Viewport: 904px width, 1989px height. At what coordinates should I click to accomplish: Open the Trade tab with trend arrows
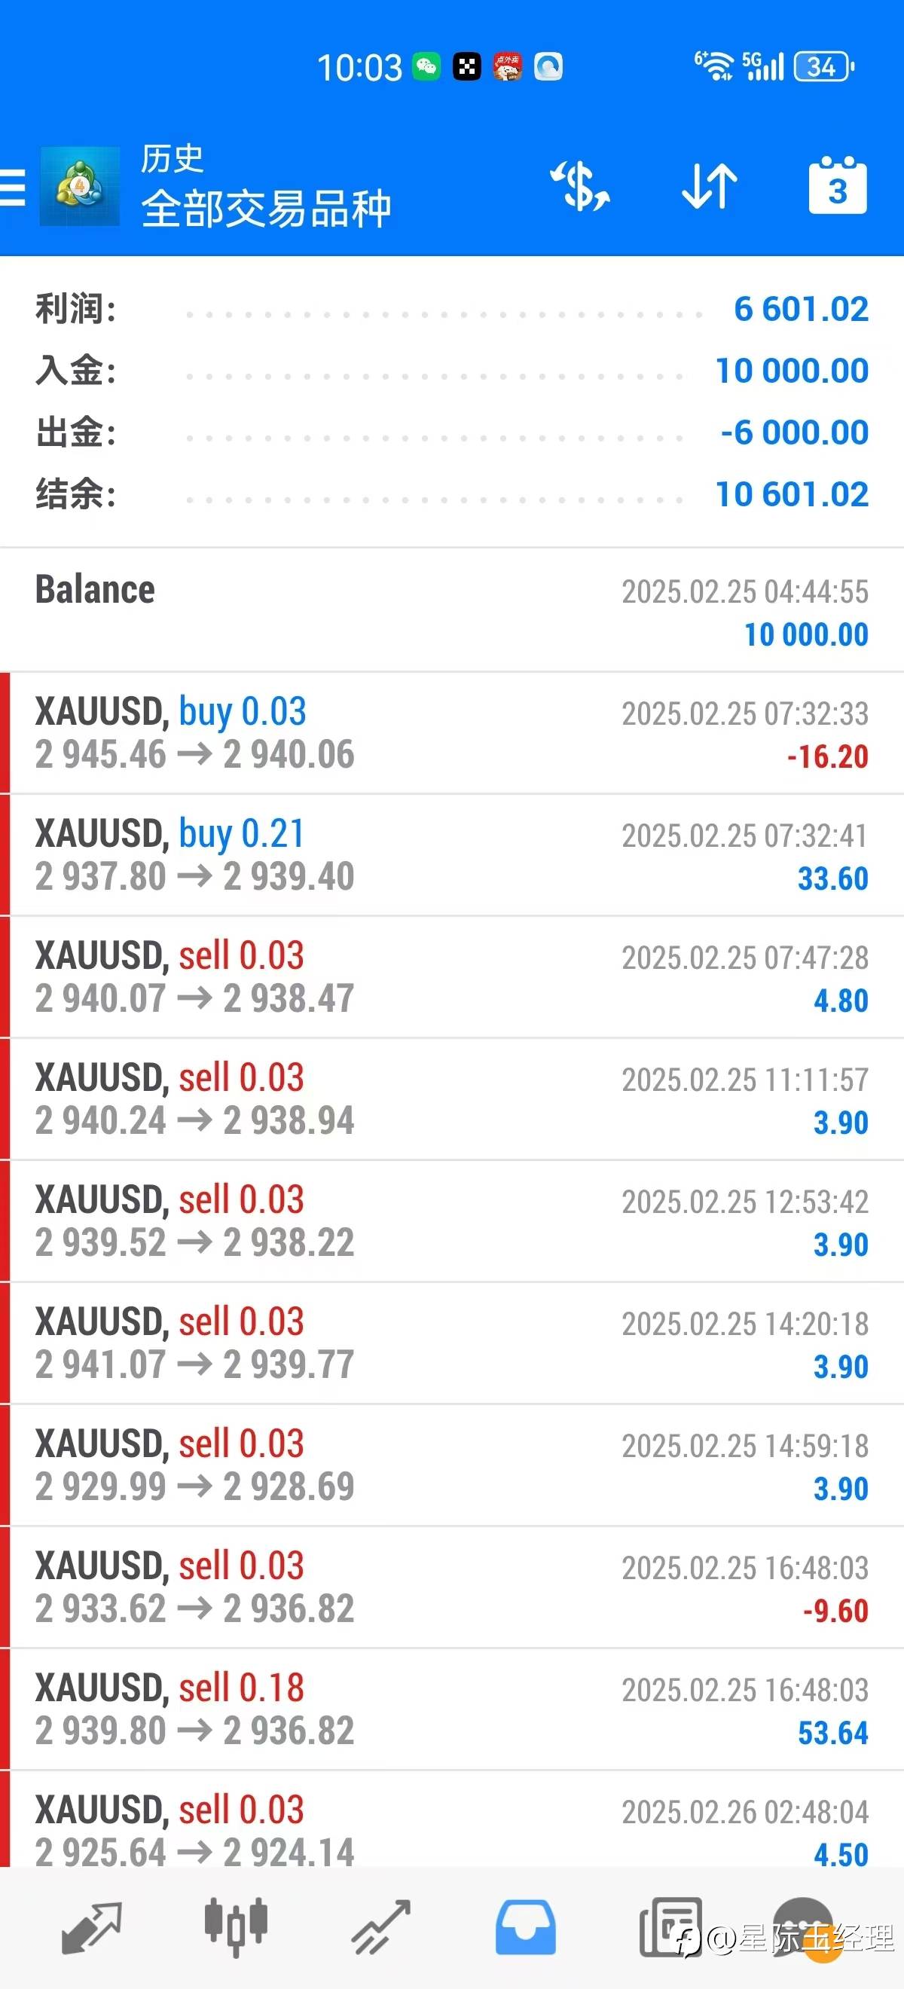pos(381,1928)
